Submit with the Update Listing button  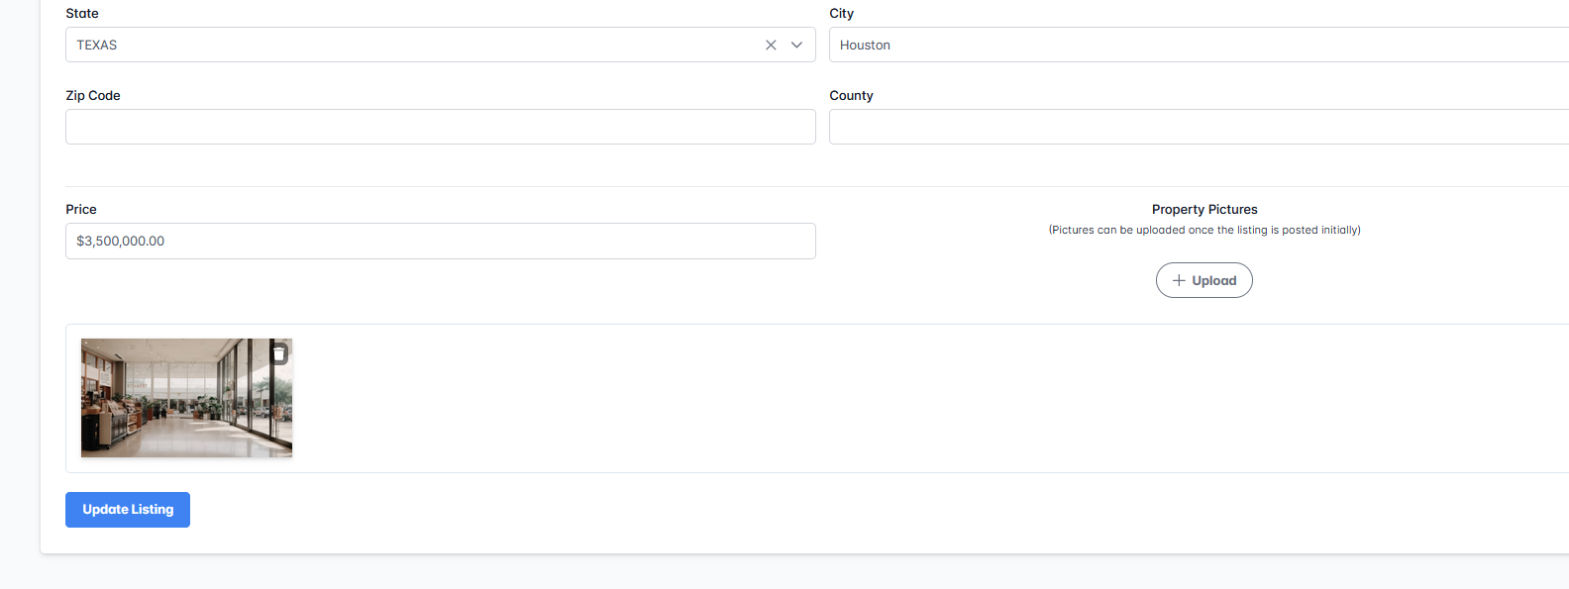point(128,510)
